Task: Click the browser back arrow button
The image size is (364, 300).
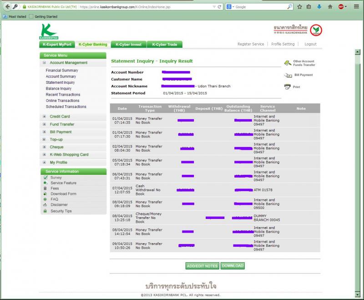Action: [x=7, y=7]
